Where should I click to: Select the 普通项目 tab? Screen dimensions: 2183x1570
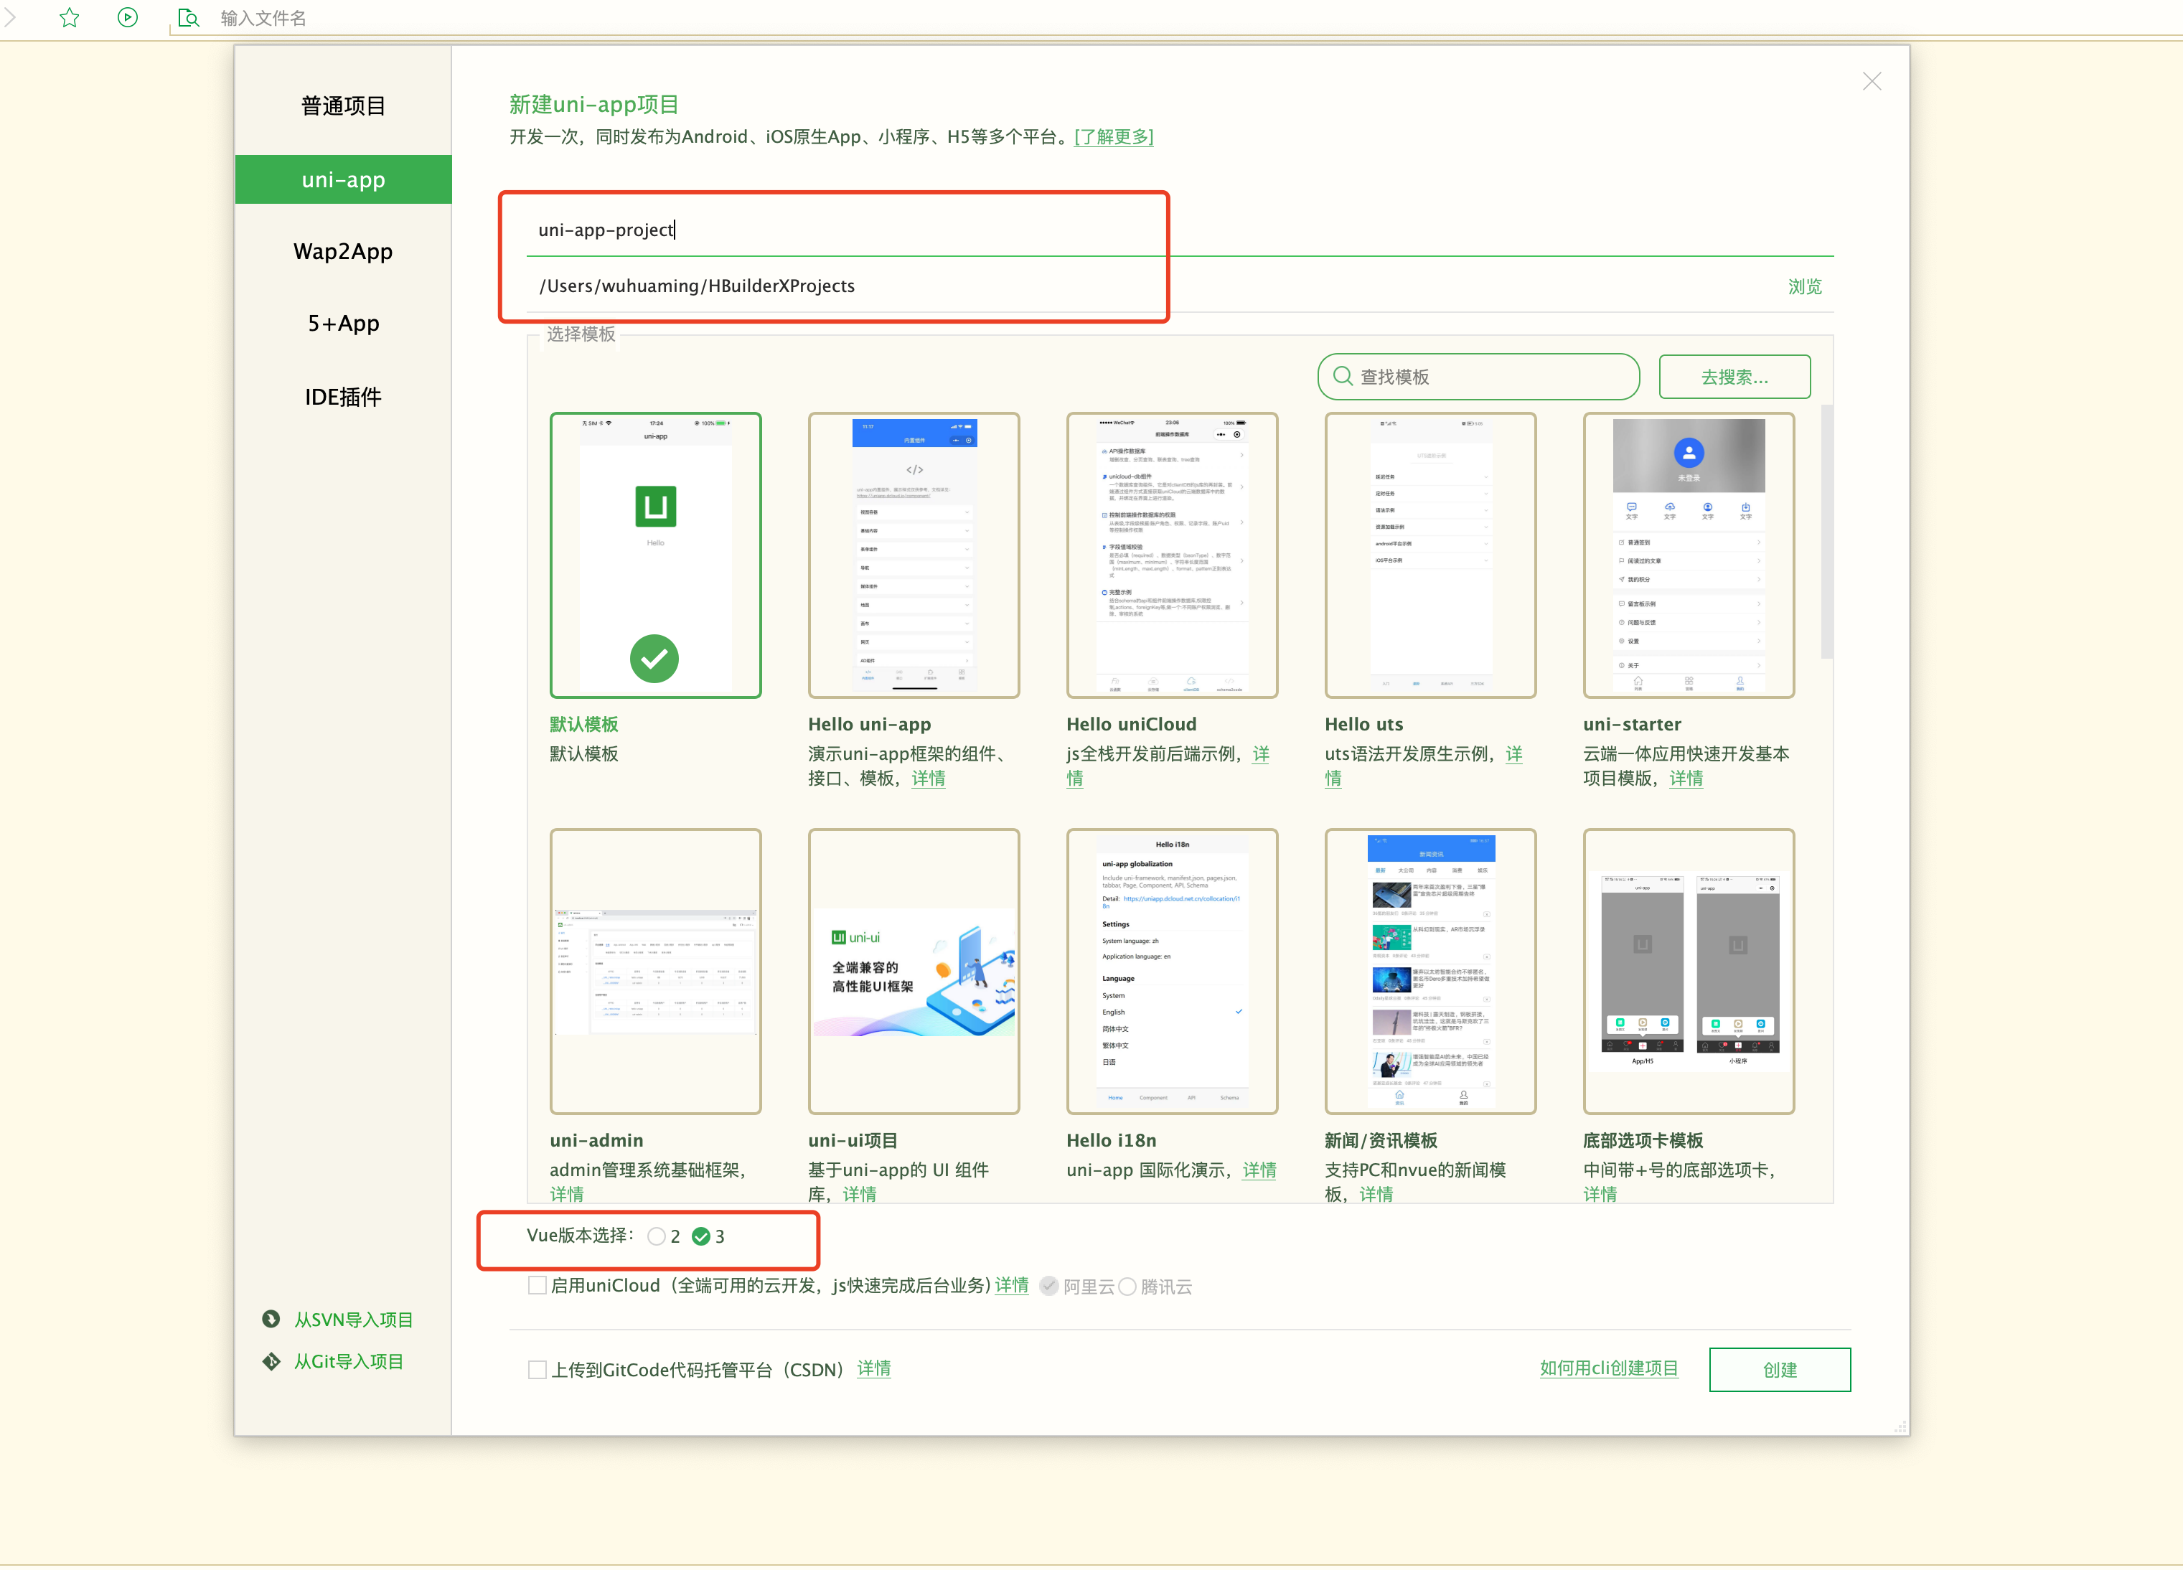[x=342, y=106]
